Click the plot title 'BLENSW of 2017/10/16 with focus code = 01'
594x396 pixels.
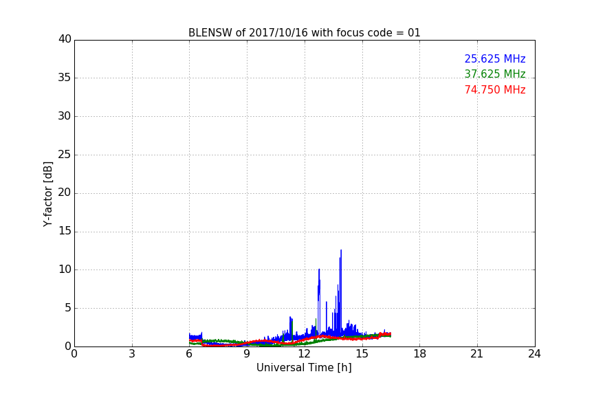coord(304,33)
